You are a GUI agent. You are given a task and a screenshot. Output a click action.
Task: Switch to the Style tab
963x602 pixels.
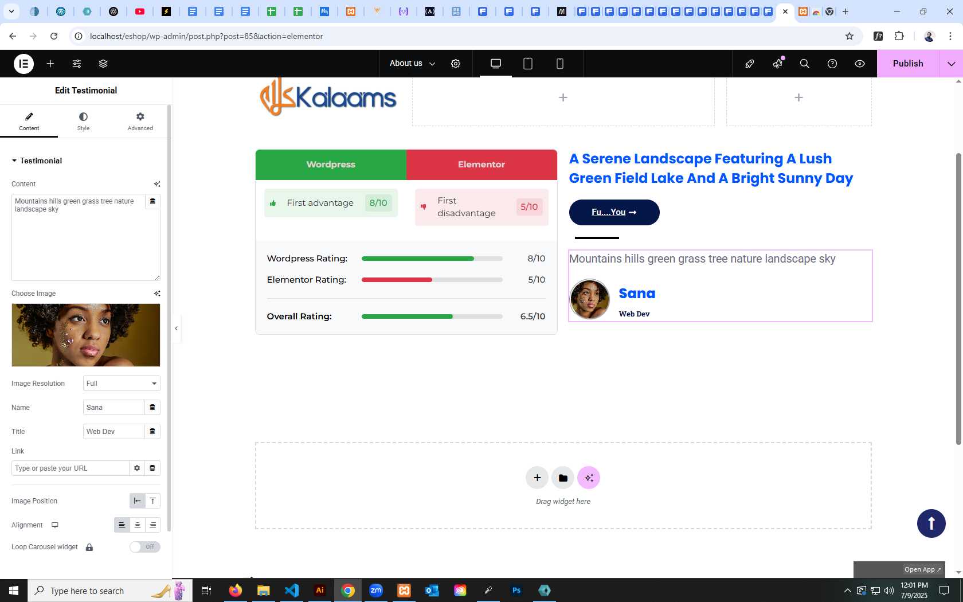click(83, 122)
